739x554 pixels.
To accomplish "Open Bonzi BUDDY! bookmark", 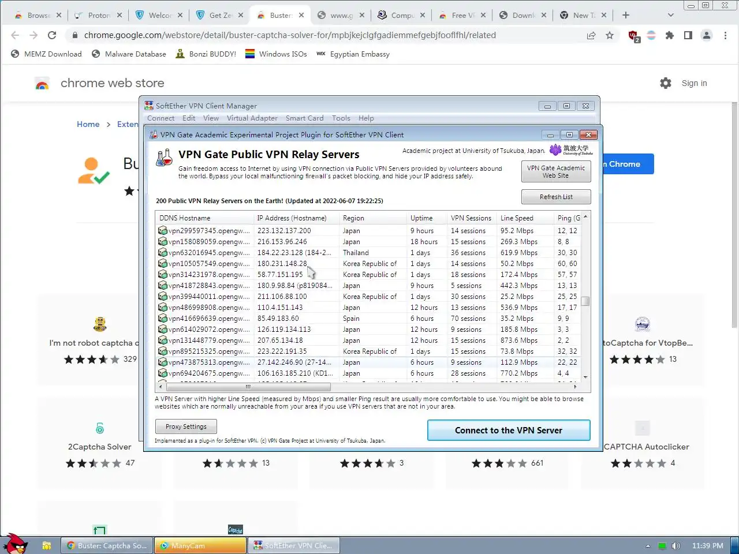I will [x=206, y=54].
